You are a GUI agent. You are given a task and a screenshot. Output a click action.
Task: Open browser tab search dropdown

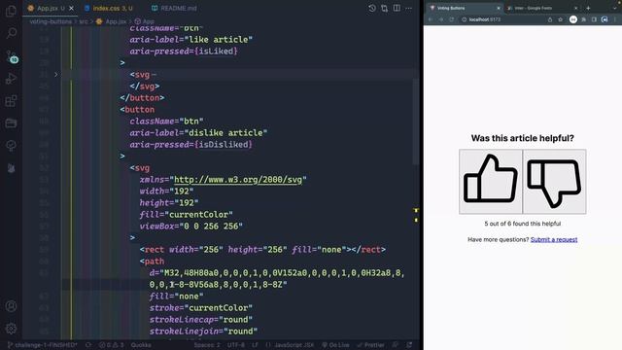(615, 8)
